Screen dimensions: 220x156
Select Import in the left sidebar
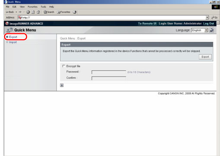tap(13, 42)
